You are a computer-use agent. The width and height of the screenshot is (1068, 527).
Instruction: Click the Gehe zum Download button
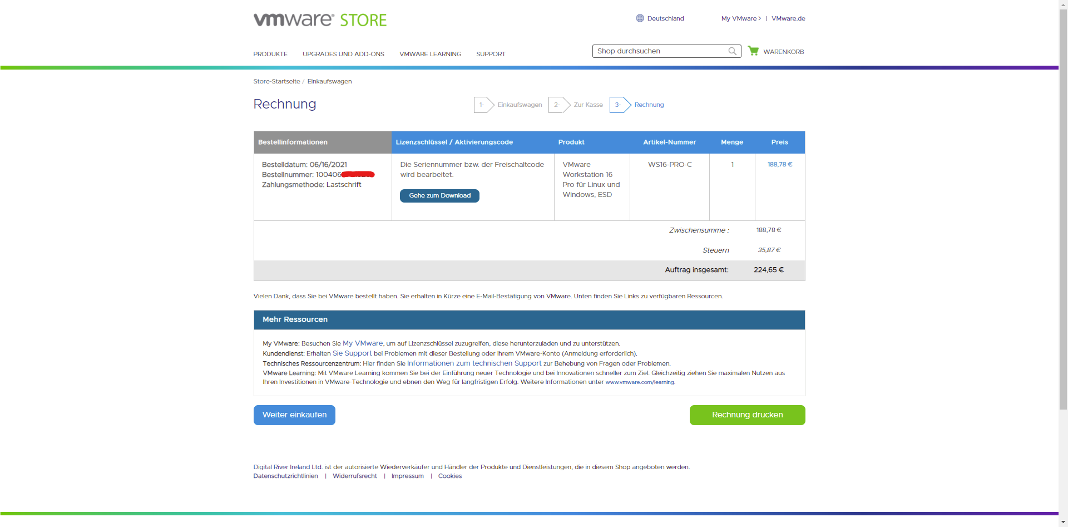click(x=439, y=196)
